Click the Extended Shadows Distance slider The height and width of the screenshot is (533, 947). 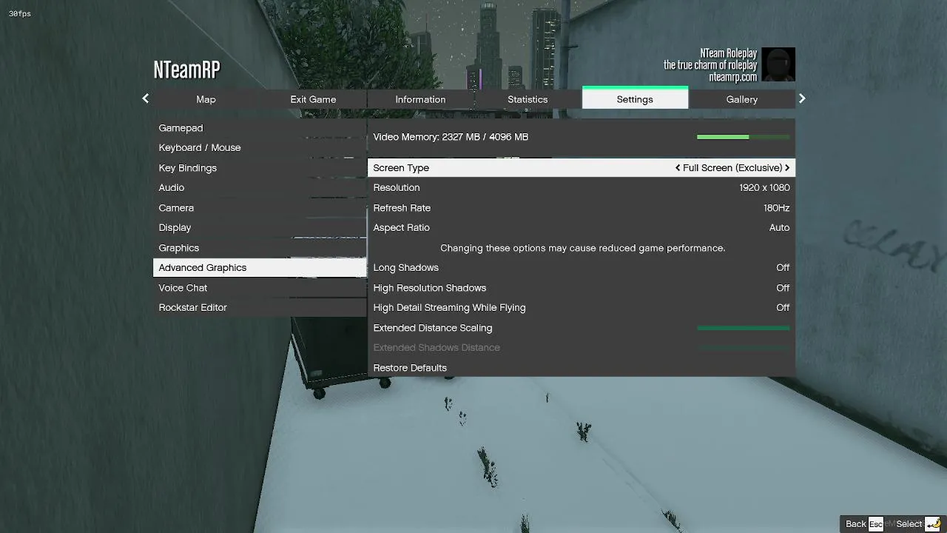744,348
